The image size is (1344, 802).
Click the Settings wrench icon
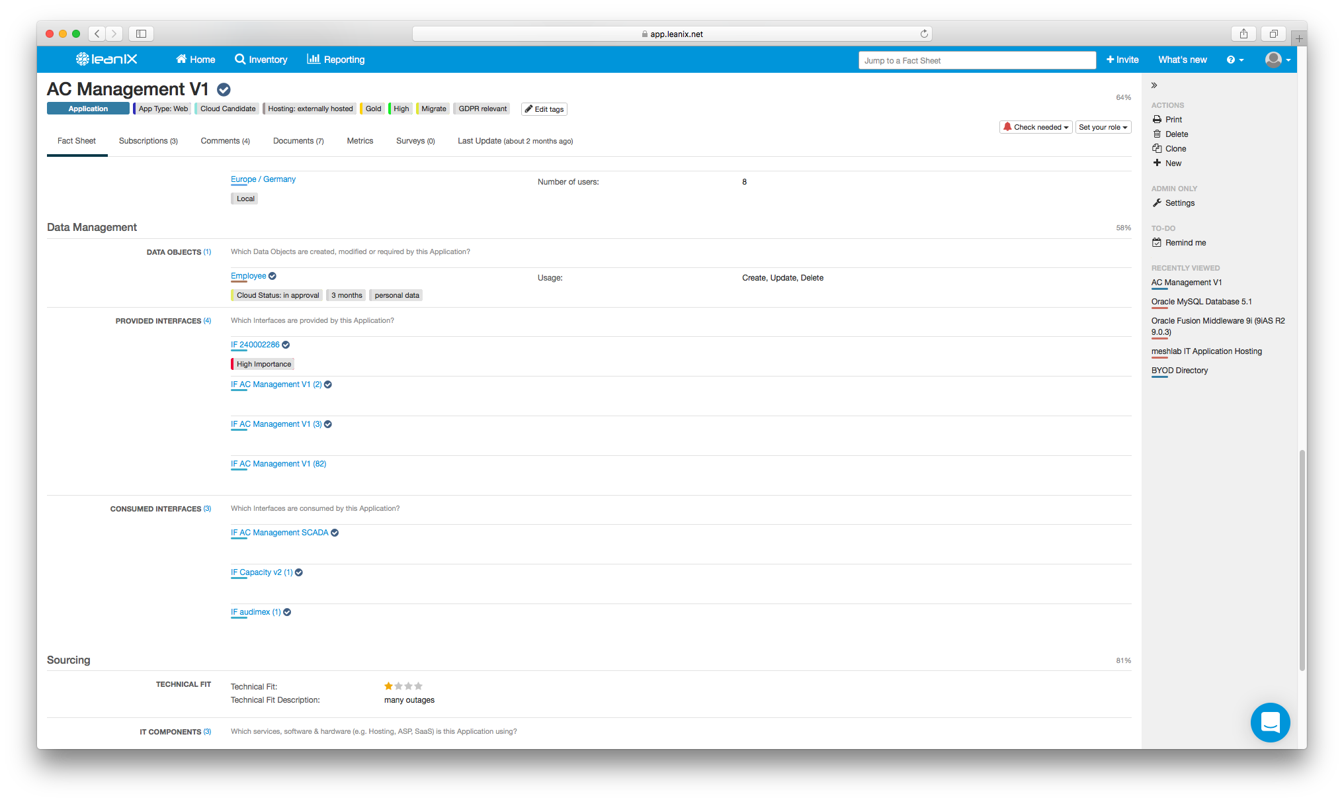pyautogui.click(x=1157, y=203)
